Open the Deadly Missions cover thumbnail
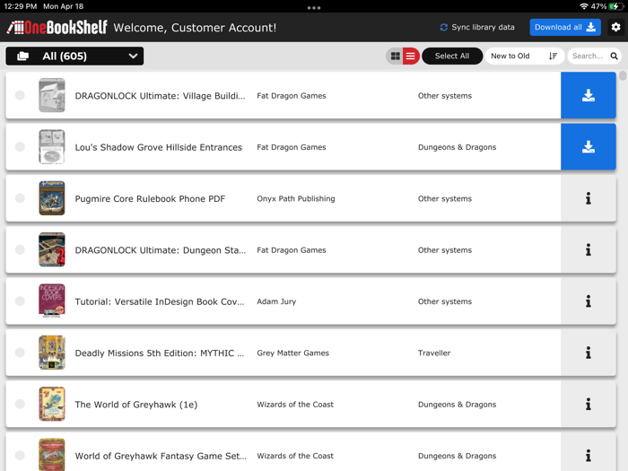Image resolution: width=628 pixels, height=471 pixels. click(x=52, y=353)
